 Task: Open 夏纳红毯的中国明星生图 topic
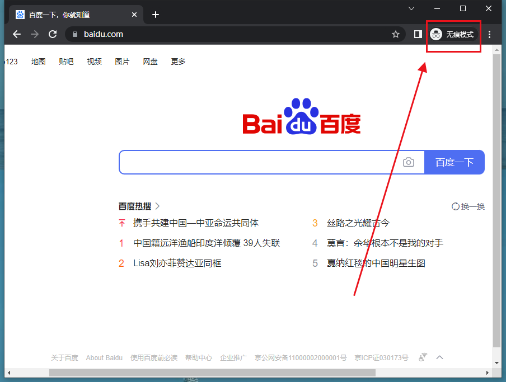pyautogui.click(x=376, y=263)
